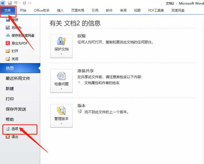Viewport: 204px width, 164px height.
Task: Switch to the Office助手 tab
Action: (x=42, y=10)
